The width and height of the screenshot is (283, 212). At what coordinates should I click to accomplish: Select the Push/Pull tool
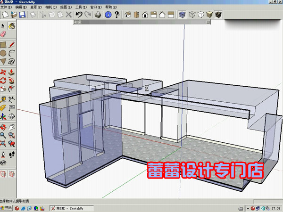[x=11, y=72]
